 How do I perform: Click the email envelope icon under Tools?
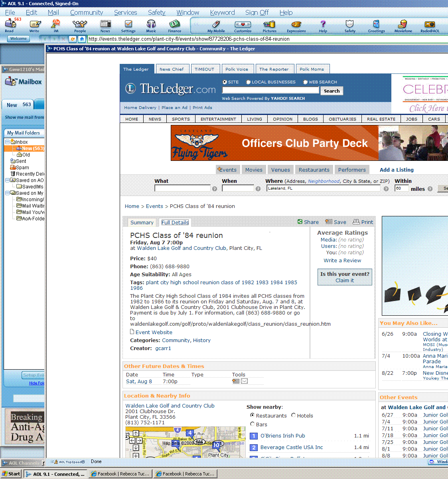pos(245,381)
